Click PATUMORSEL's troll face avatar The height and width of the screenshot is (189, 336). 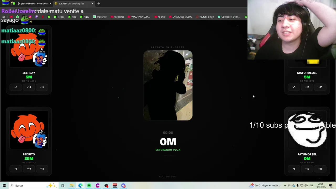coord(307,130)
